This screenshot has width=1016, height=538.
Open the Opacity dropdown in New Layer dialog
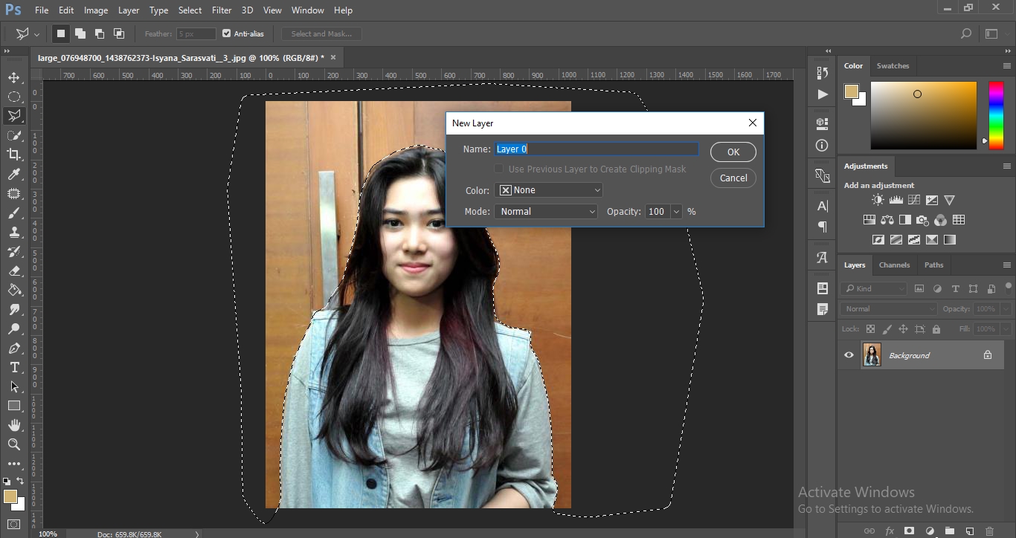click(x=675, y=211)
